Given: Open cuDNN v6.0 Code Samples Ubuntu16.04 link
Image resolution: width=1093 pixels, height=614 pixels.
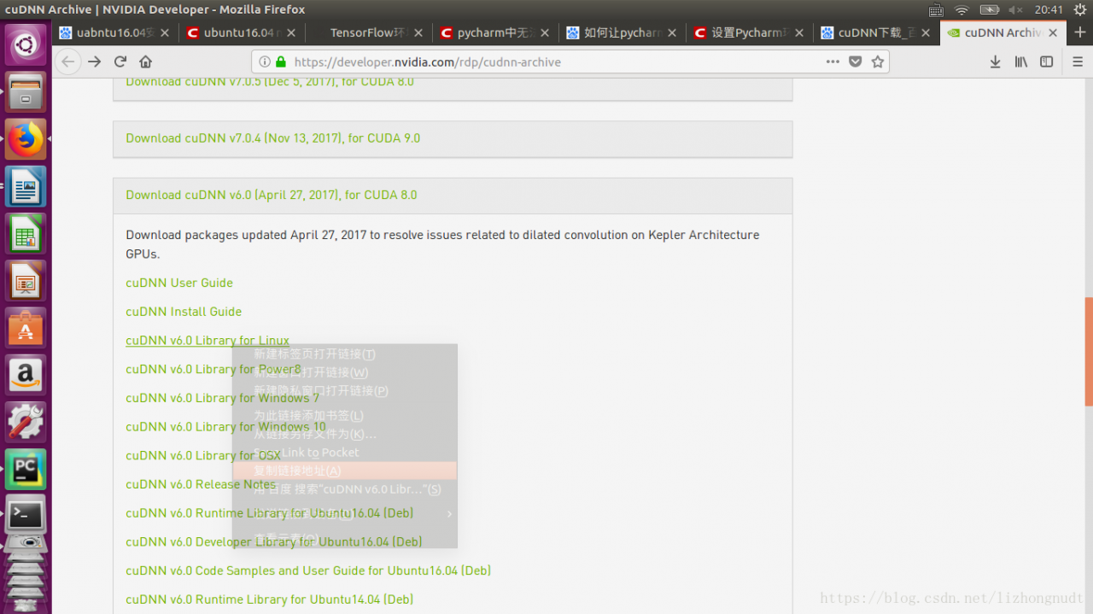Looking at the screenshot, I should pyautogui.click(x=308, y=570).
